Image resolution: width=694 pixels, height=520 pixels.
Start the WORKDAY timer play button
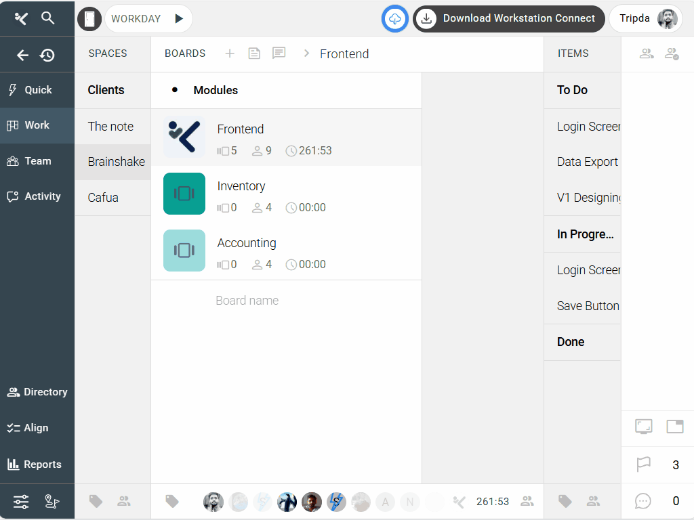point(179,19)
